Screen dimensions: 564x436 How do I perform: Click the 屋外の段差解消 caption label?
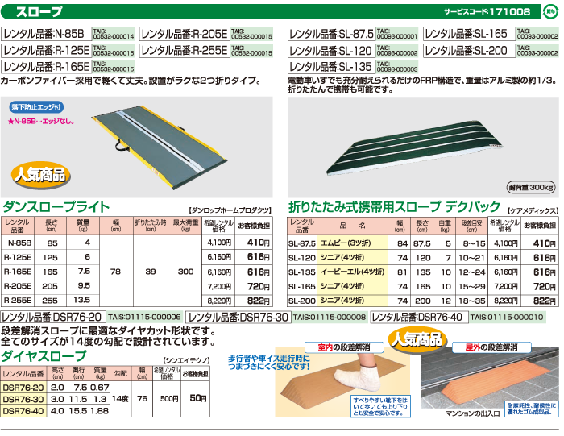tap(492, 347)
